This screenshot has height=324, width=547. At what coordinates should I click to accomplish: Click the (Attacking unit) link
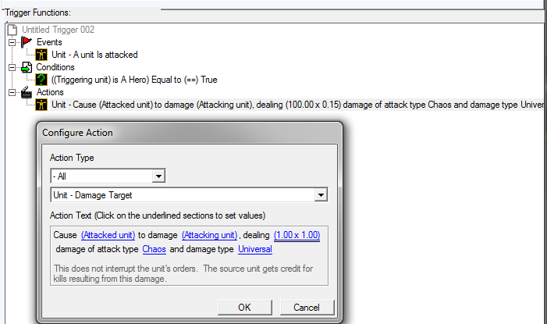click(x=210, y=235)
